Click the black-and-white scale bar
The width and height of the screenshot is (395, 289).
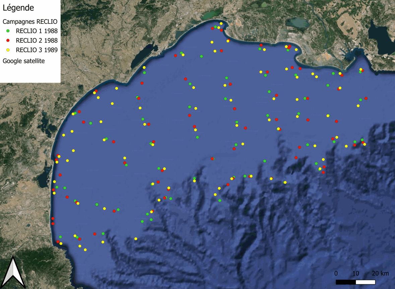point(355,282)
